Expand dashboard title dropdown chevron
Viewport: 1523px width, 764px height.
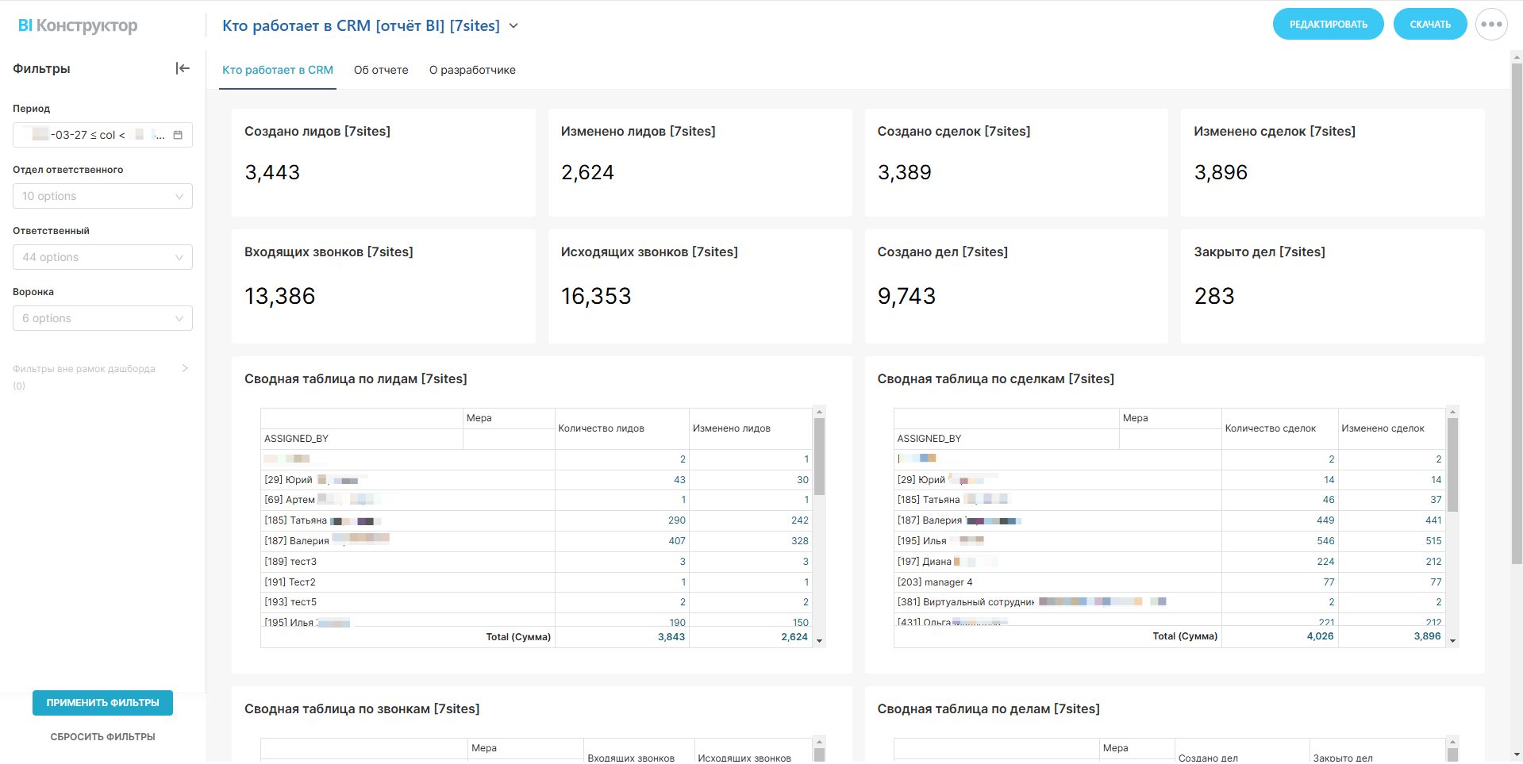coord(513,26)
